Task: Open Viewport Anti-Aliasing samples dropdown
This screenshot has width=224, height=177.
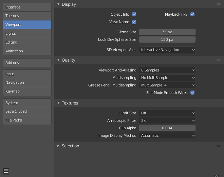Action: pyautogui.click(x=167, y=70)
